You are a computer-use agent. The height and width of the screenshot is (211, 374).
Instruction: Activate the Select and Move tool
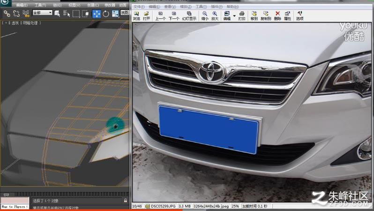[x=97, y=14]
